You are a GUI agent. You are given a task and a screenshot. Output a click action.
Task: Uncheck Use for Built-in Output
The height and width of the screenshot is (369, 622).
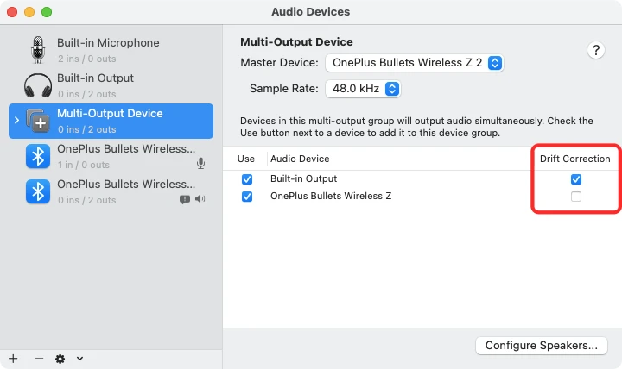pos(247,179)
